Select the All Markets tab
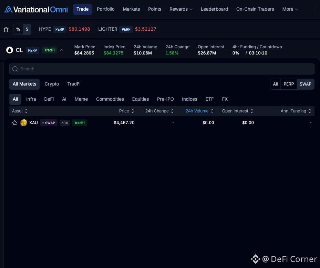This screenshot has height=268, width=320. (24, 84)
